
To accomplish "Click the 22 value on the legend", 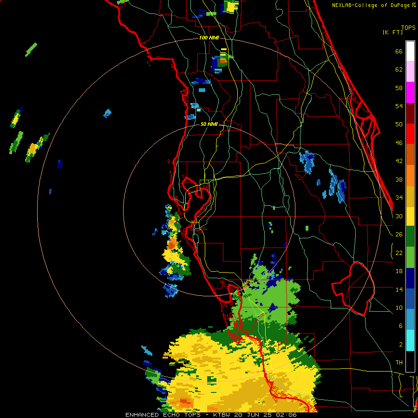I will [x=399, y=253].
